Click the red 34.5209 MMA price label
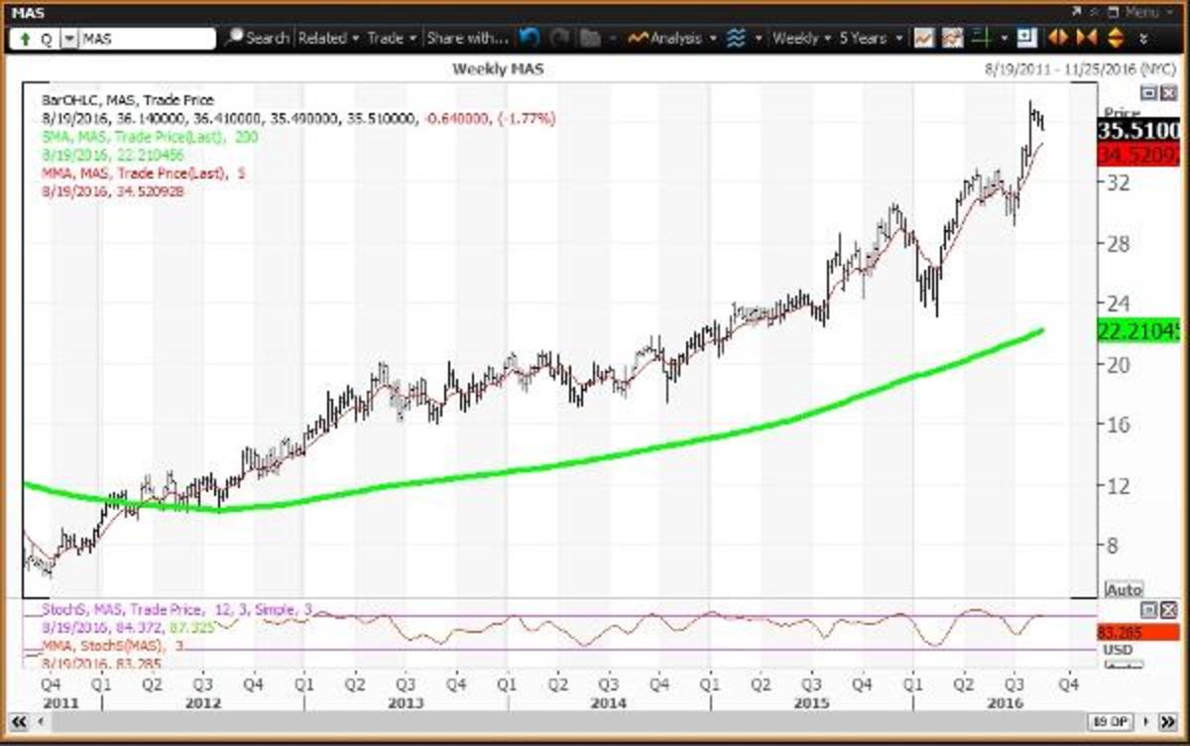 point(1138,154)
